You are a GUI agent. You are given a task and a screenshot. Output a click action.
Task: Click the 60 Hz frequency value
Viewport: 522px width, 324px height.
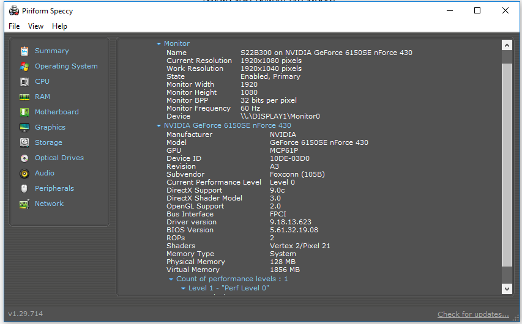coord(250,108)
